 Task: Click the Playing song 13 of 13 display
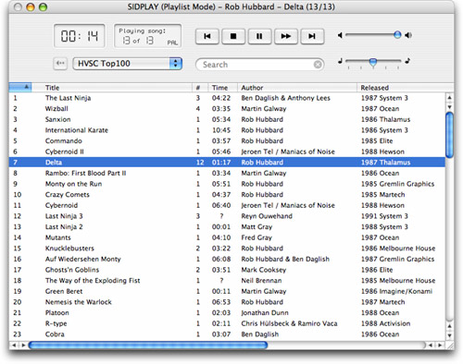(147, 36)
